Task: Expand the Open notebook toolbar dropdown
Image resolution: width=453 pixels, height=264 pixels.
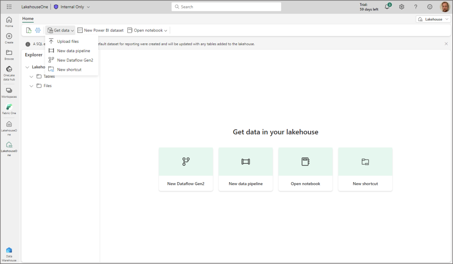Action: (x=165, y=31)
